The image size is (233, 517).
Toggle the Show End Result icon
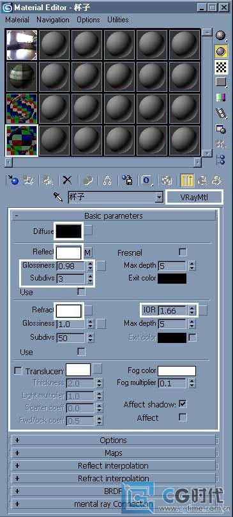tap(187, 180)
